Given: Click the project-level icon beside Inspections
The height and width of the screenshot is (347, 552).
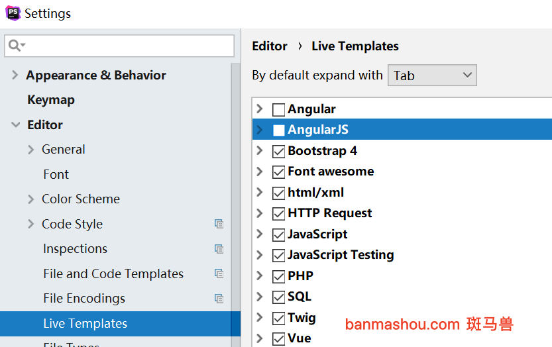Looking at the screenshot, I should pos(219,249).
